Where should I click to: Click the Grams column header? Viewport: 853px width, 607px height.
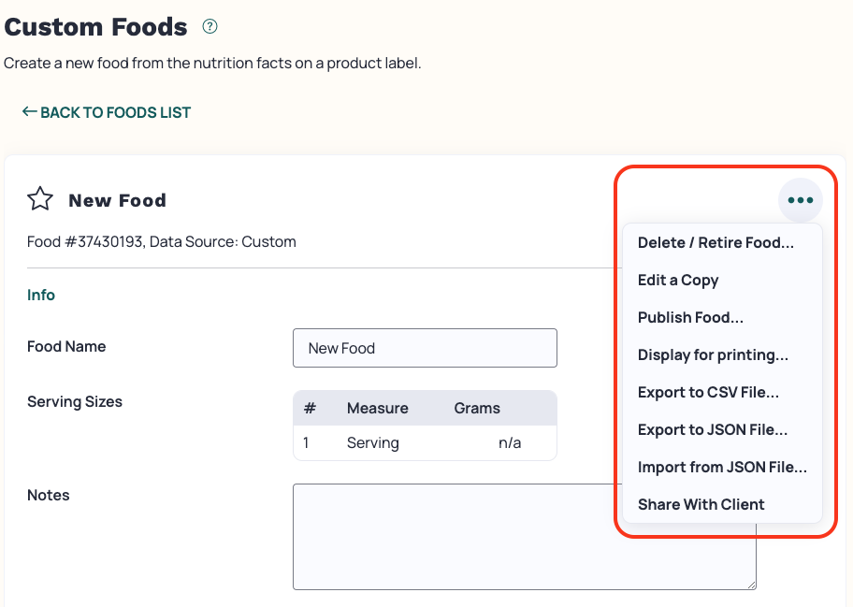click(477, 408)
